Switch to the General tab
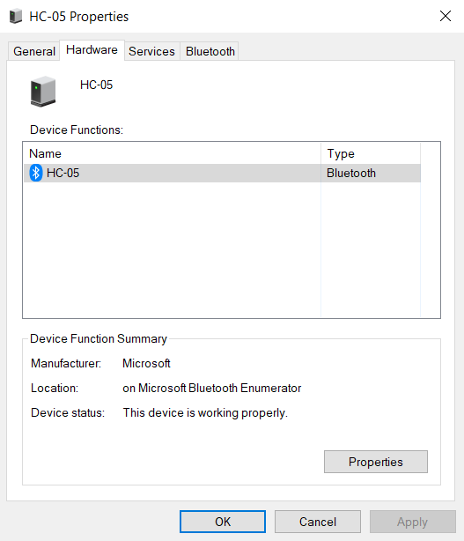This screenshot has width=464, height=541. pyautogui.click(x=34, y=51)
